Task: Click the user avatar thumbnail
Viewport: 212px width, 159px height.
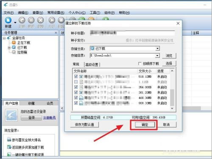Action: (x=11, y=115)
